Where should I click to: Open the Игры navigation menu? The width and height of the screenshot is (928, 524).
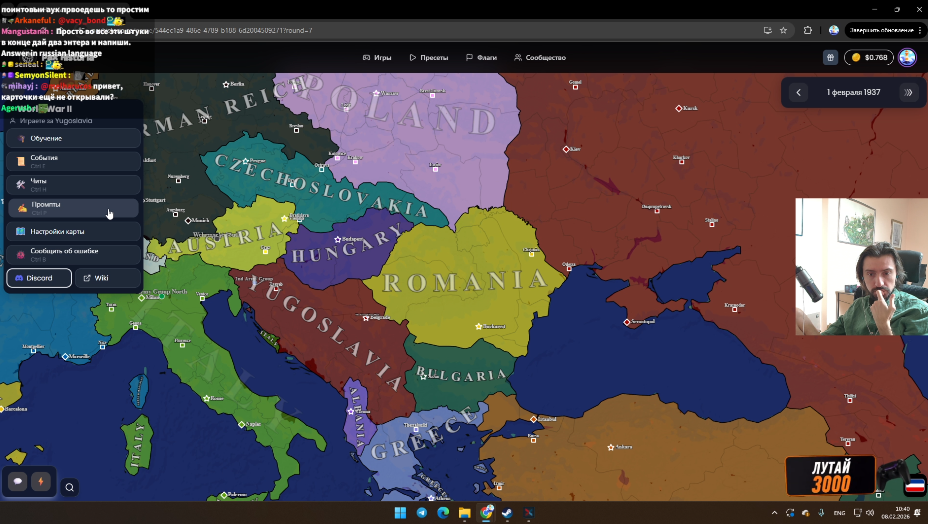tap(377, 58)
